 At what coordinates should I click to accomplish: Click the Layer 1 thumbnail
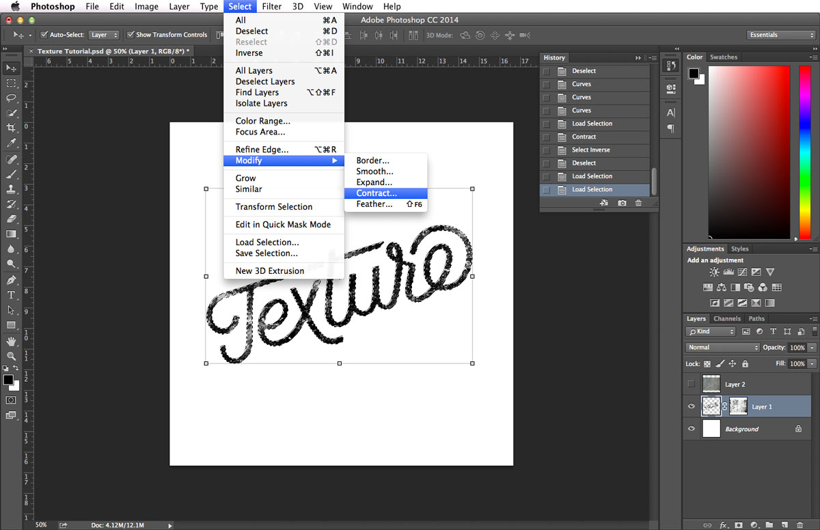(x=711, y=406)
